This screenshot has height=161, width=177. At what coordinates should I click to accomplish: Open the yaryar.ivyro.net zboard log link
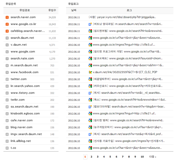tap(122, 17)
